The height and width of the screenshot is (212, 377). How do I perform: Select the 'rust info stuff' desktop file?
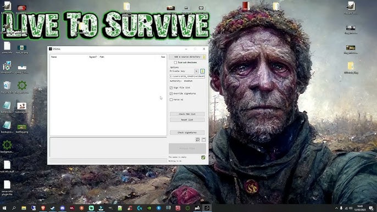point(7,167)
